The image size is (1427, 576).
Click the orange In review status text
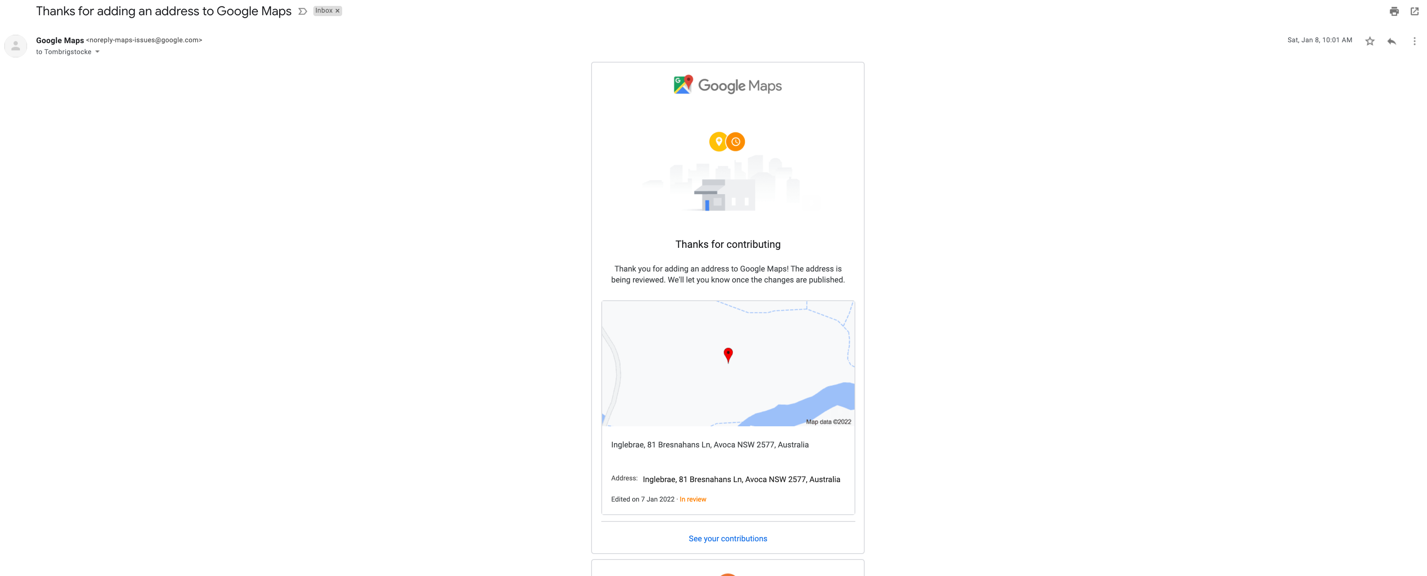[x=692, y=499]
